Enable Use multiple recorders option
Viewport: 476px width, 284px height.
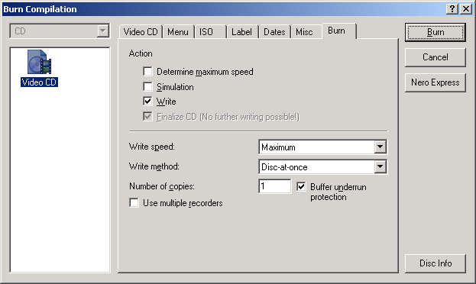pos(134,202)
